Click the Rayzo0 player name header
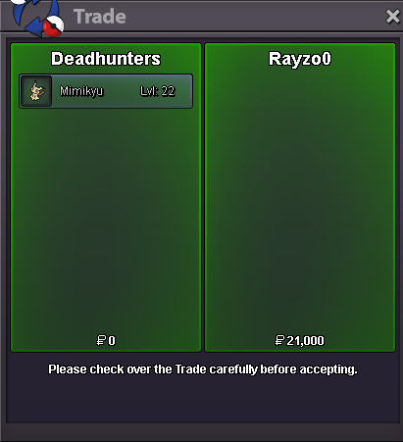This screenshot has width=403, height=442. (300, 59)
